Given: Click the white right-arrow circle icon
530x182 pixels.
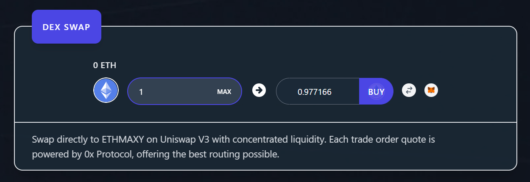Looking at the screenshot, I should pyautogui.click(x=259, y=90).
